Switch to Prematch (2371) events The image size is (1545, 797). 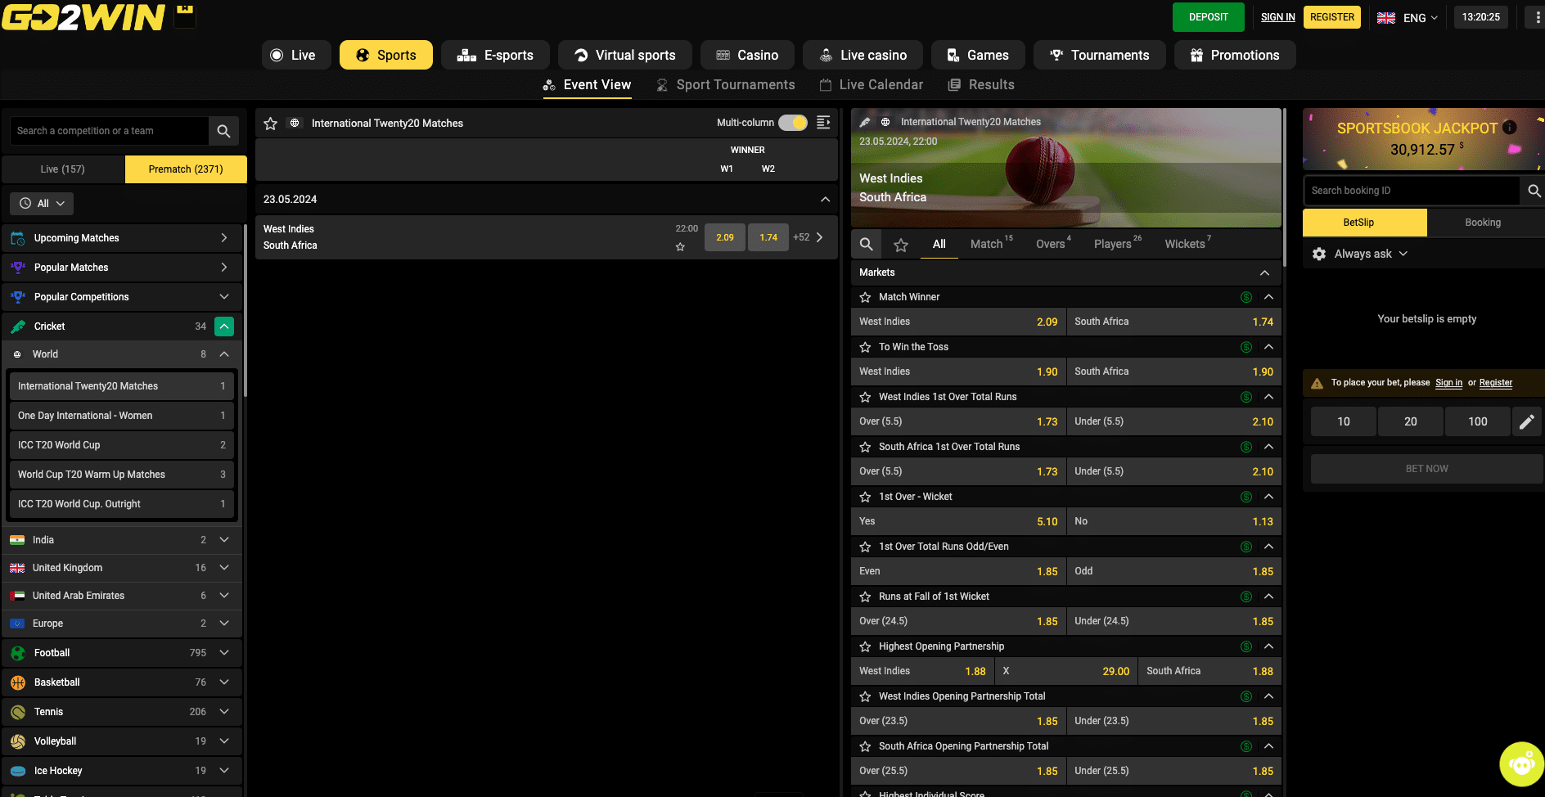(x=186, y=169)
